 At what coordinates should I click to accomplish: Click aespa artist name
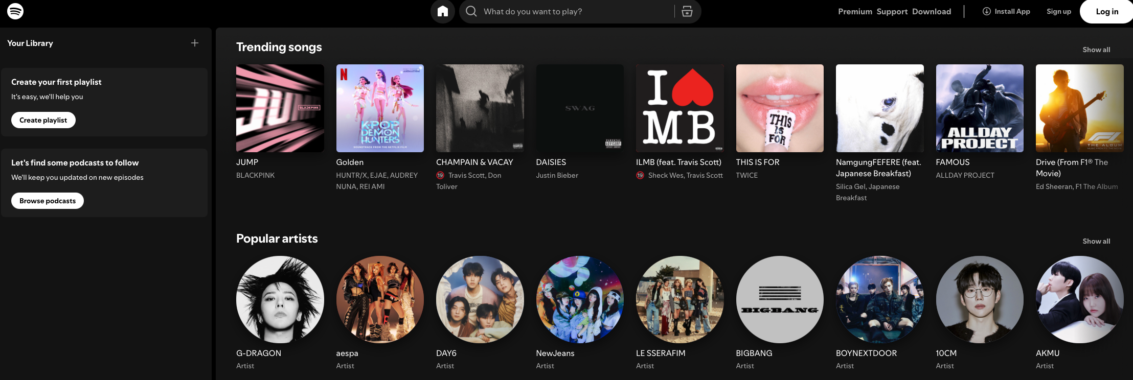pyautogui.click(x=347, y=353)
